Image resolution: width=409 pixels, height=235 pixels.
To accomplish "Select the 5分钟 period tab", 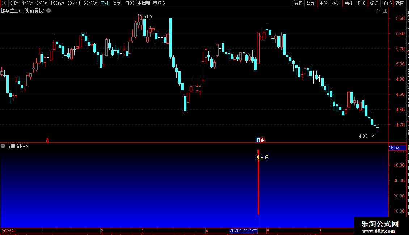I will 42,3.
